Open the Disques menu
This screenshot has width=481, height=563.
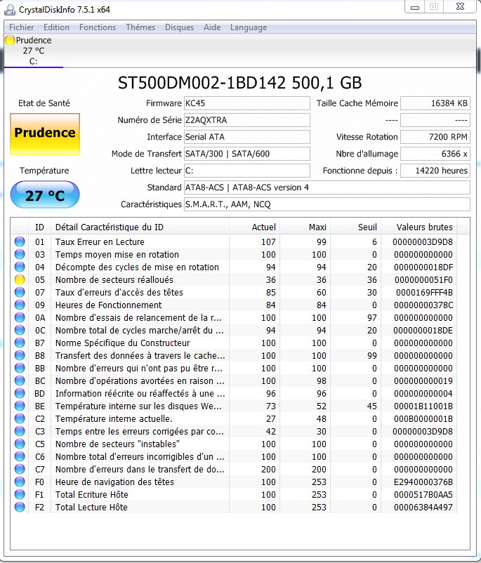[179, 27]
